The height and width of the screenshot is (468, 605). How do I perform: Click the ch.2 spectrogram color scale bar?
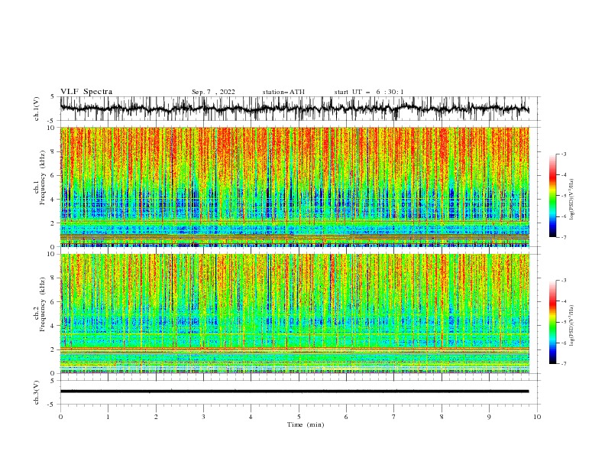[x=553, y=322]
